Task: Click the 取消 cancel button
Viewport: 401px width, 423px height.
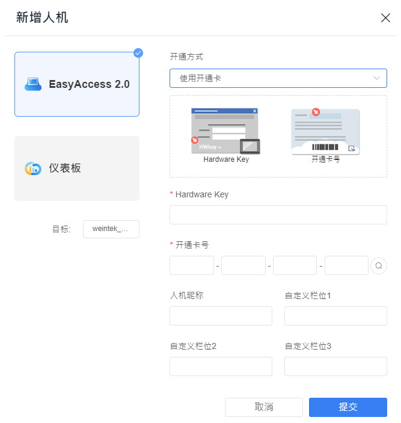Action: click(x=264, y=407)
